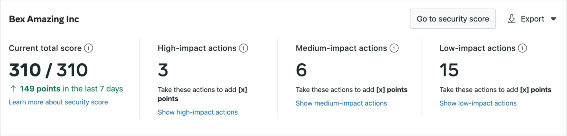Image resolution: width=567 pixels, height=136 pixels.
Task: Open Learn more about security score link
Action: tap(58, 102)
